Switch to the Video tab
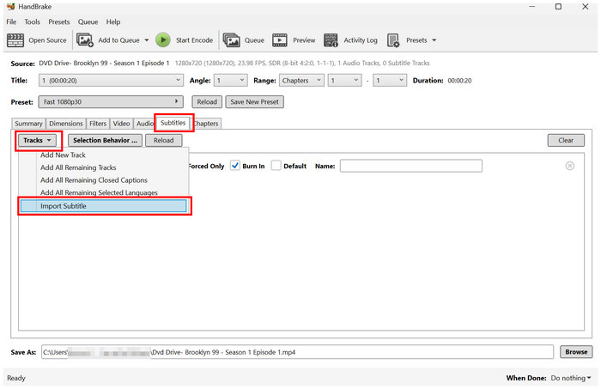Screen dimensions: 601x389 (x=121, y=124)
